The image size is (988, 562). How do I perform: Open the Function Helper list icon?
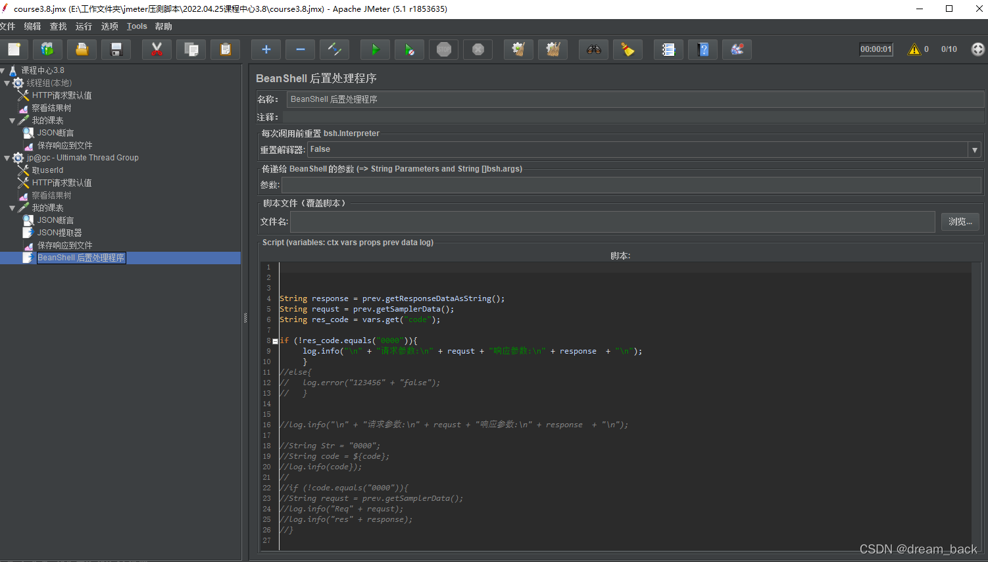pyautogui.click(x=668, y=49)
